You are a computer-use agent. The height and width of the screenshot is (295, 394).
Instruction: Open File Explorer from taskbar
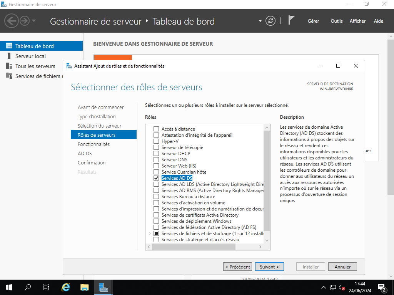(85, 287)
